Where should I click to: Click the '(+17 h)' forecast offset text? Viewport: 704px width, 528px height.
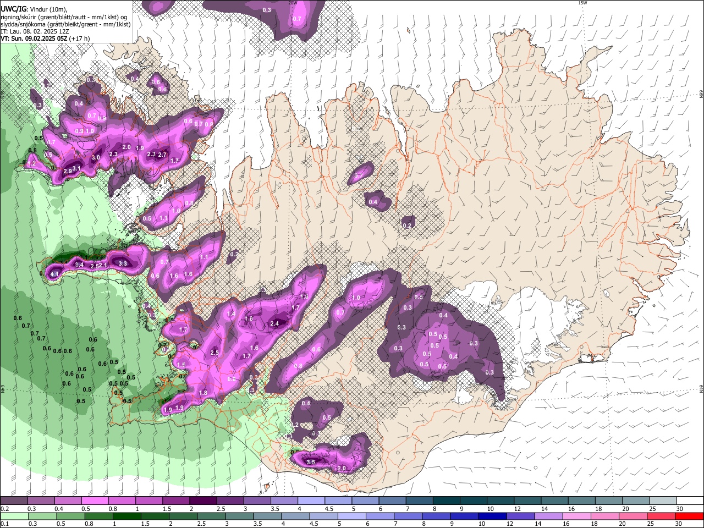click(80, 38)
